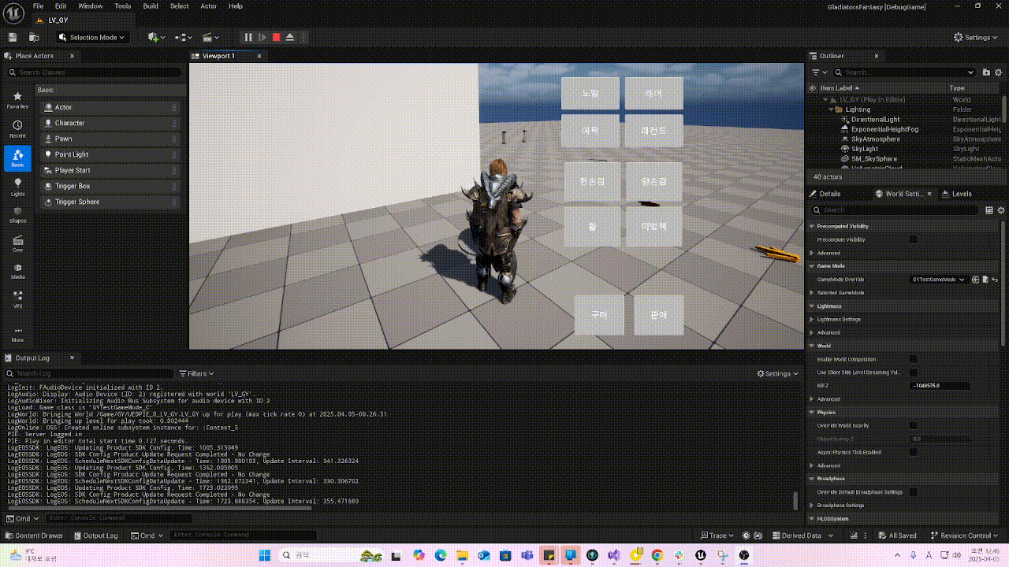Open the Content Drawer
Screen dimensions: 1009x567
[x=35, y=535]
